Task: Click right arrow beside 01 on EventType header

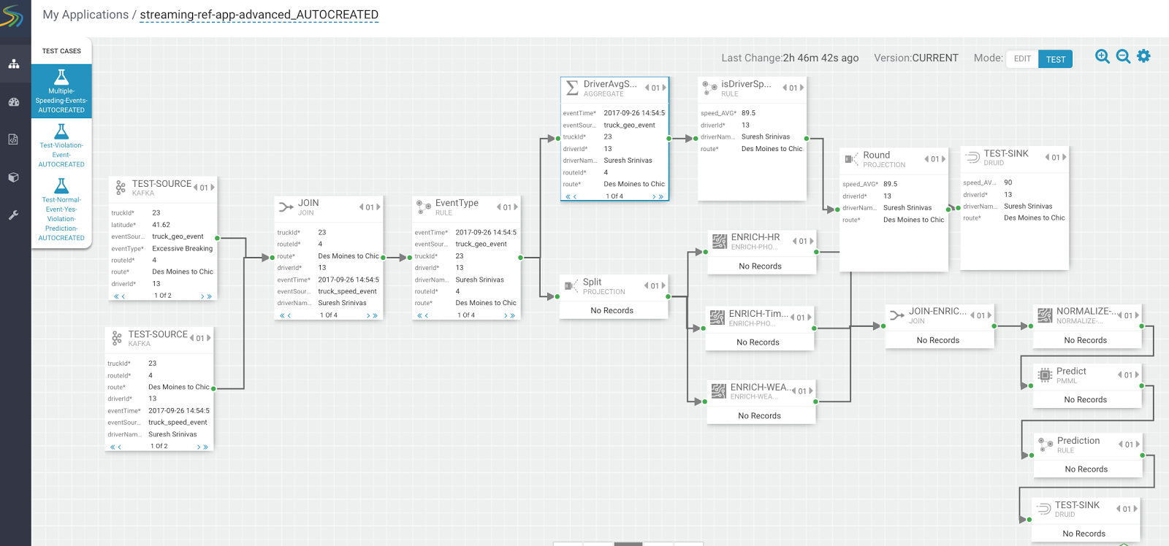Action: 516,207
